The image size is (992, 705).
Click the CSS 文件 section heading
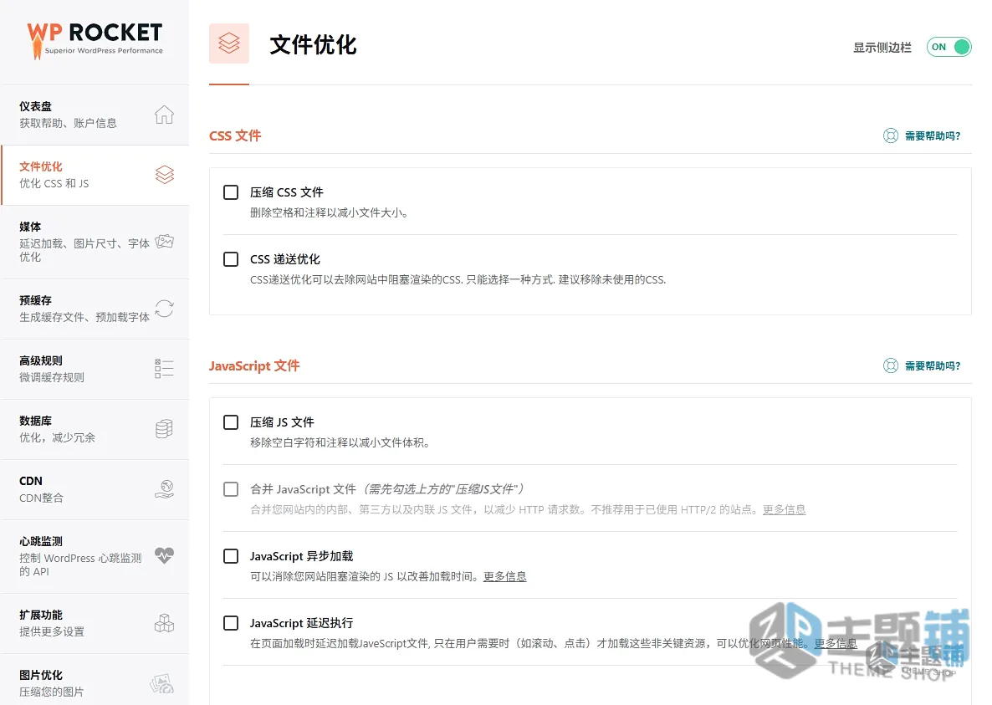[x=235, y=136]
